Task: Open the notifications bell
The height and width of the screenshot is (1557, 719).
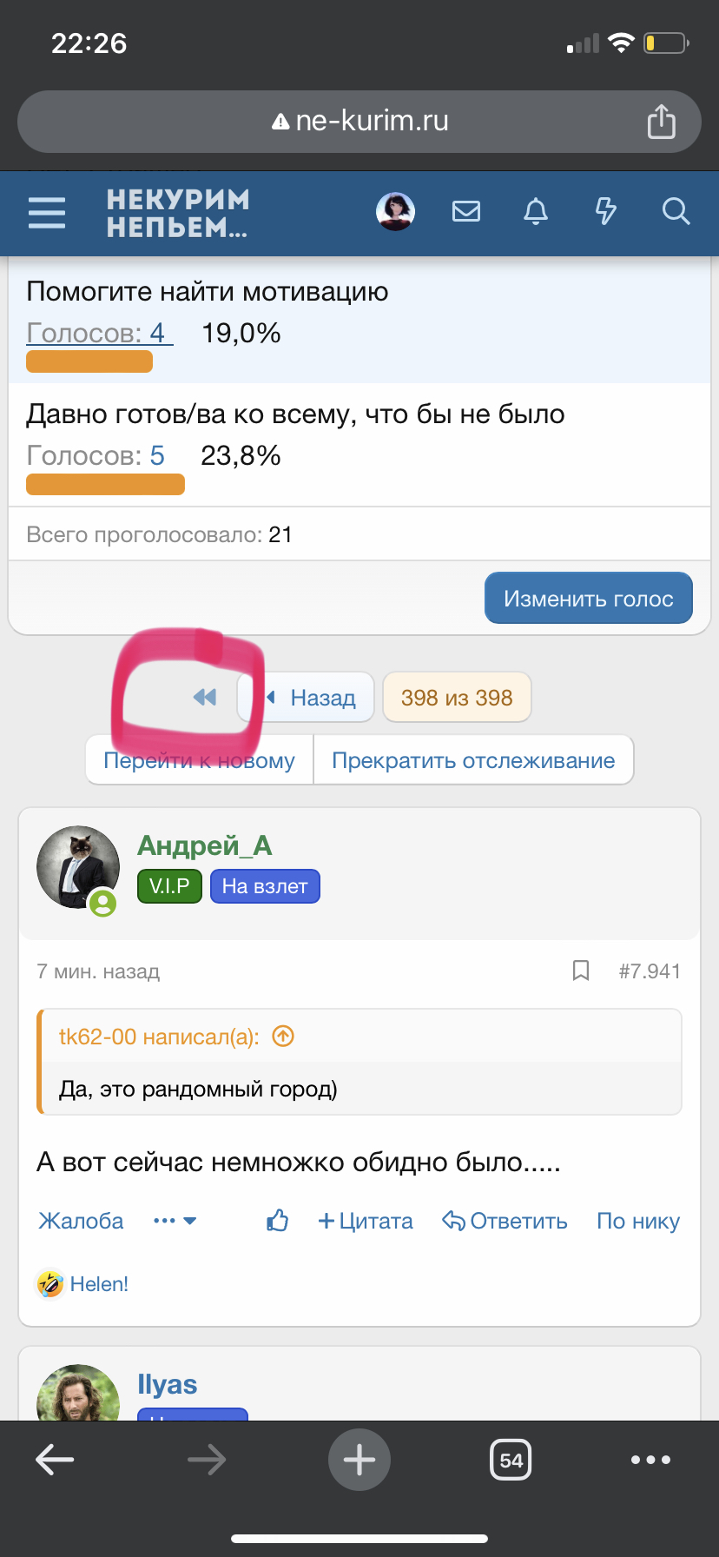Action: click(536, 211)
